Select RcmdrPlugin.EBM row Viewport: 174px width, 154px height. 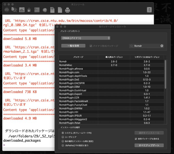click(111, 87)
